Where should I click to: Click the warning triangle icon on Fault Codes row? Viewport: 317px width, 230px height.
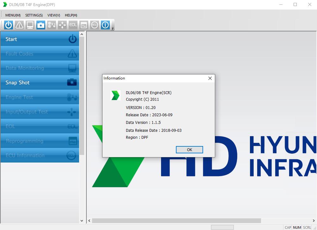coord(72,54)
